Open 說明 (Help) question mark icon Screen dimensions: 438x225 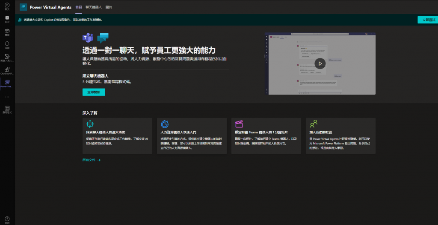[x=7, y=220]
